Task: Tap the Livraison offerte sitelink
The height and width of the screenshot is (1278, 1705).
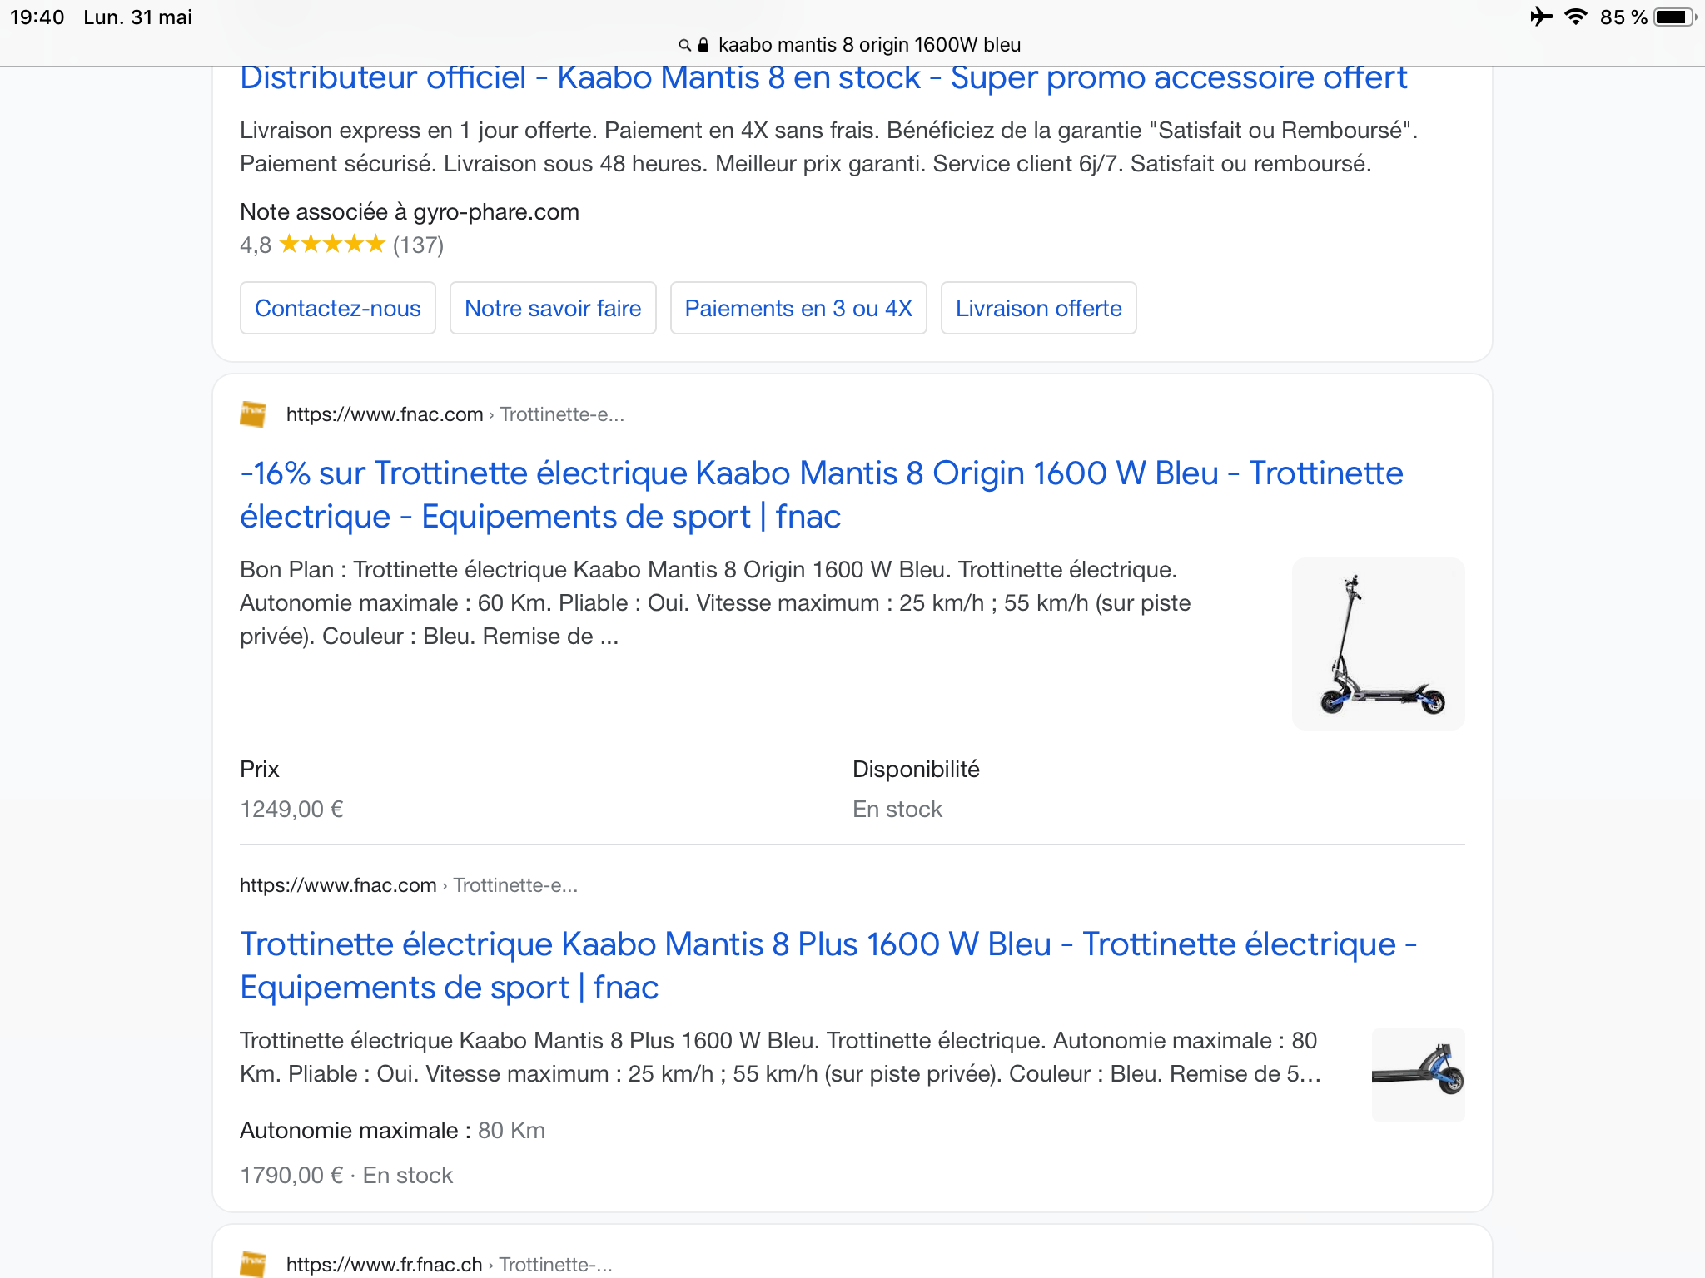Action: point(1038,308)
